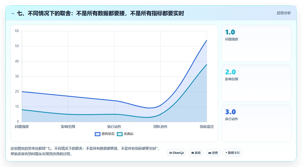
Task: Click the 指标监控 x-axis label
Action: point(207,127)
